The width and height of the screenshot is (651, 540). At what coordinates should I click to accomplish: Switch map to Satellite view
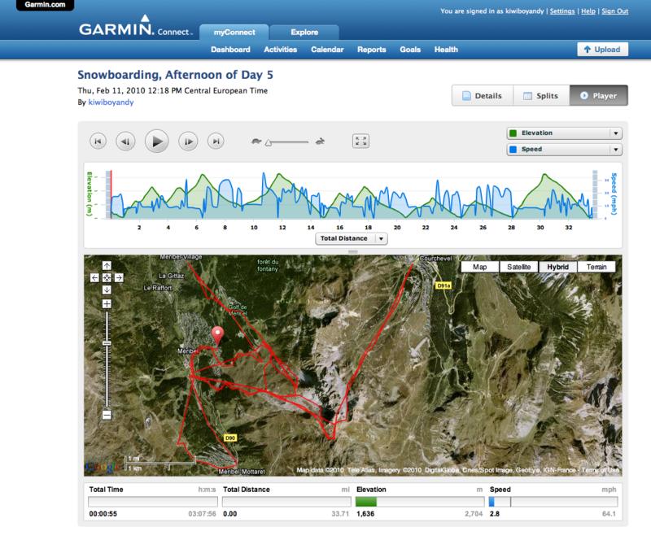point(519,266)
